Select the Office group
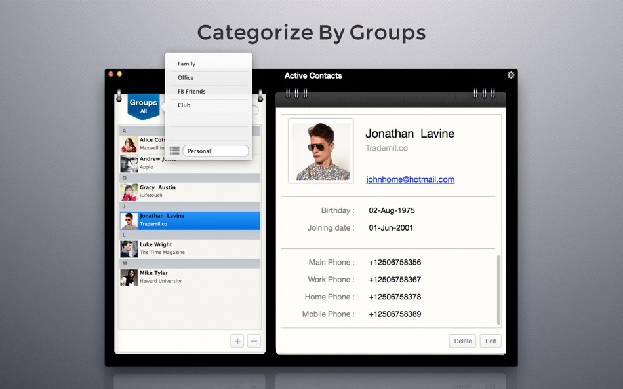Viewport: 623px width, 389px height. (x=209, y=77)
